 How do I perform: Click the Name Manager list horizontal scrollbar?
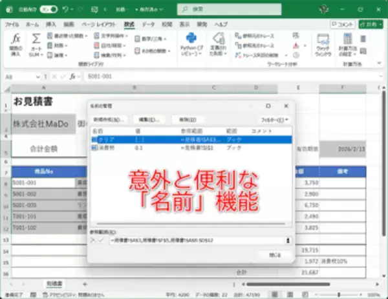tap(191, 224)
